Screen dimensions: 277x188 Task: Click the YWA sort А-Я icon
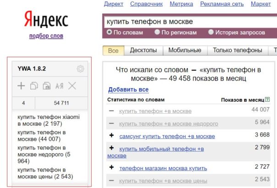pyautogui.click(x=59, y=86)
